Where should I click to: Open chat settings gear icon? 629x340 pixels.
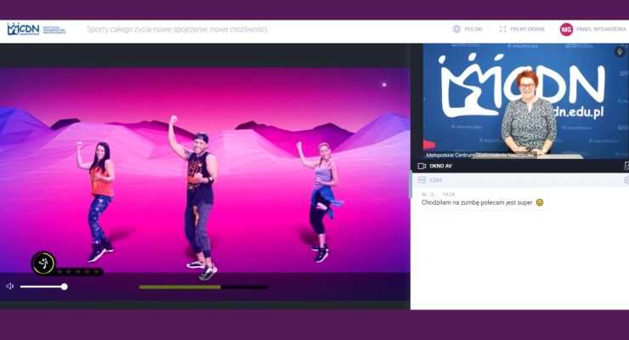(x=626, y=180)
